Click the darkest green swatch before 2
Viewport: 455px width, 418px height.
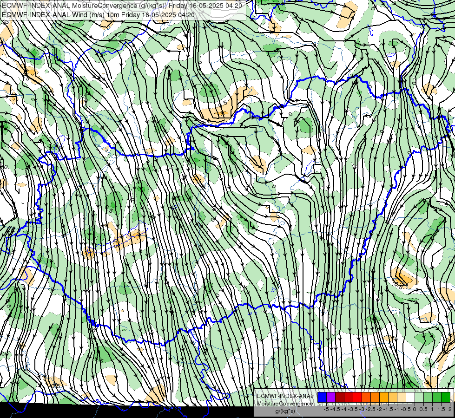pos(446,397)
